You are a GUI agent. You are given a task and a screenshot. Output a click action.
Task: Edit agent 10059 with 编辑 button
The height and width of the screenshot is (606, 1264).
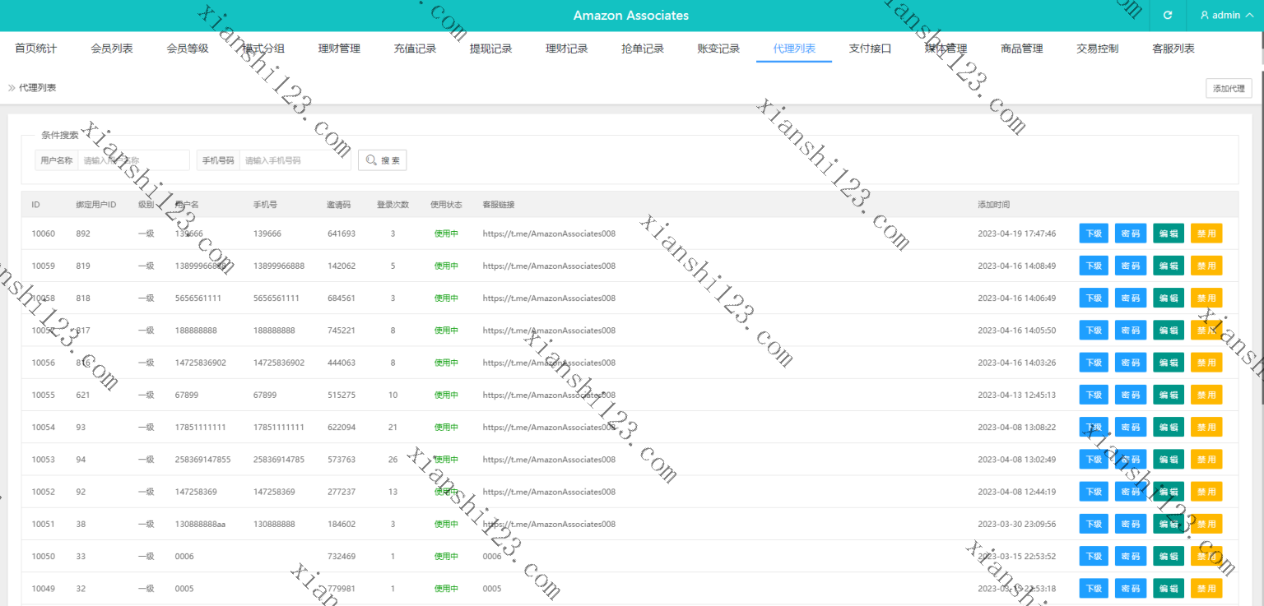tap(1169, 266)
